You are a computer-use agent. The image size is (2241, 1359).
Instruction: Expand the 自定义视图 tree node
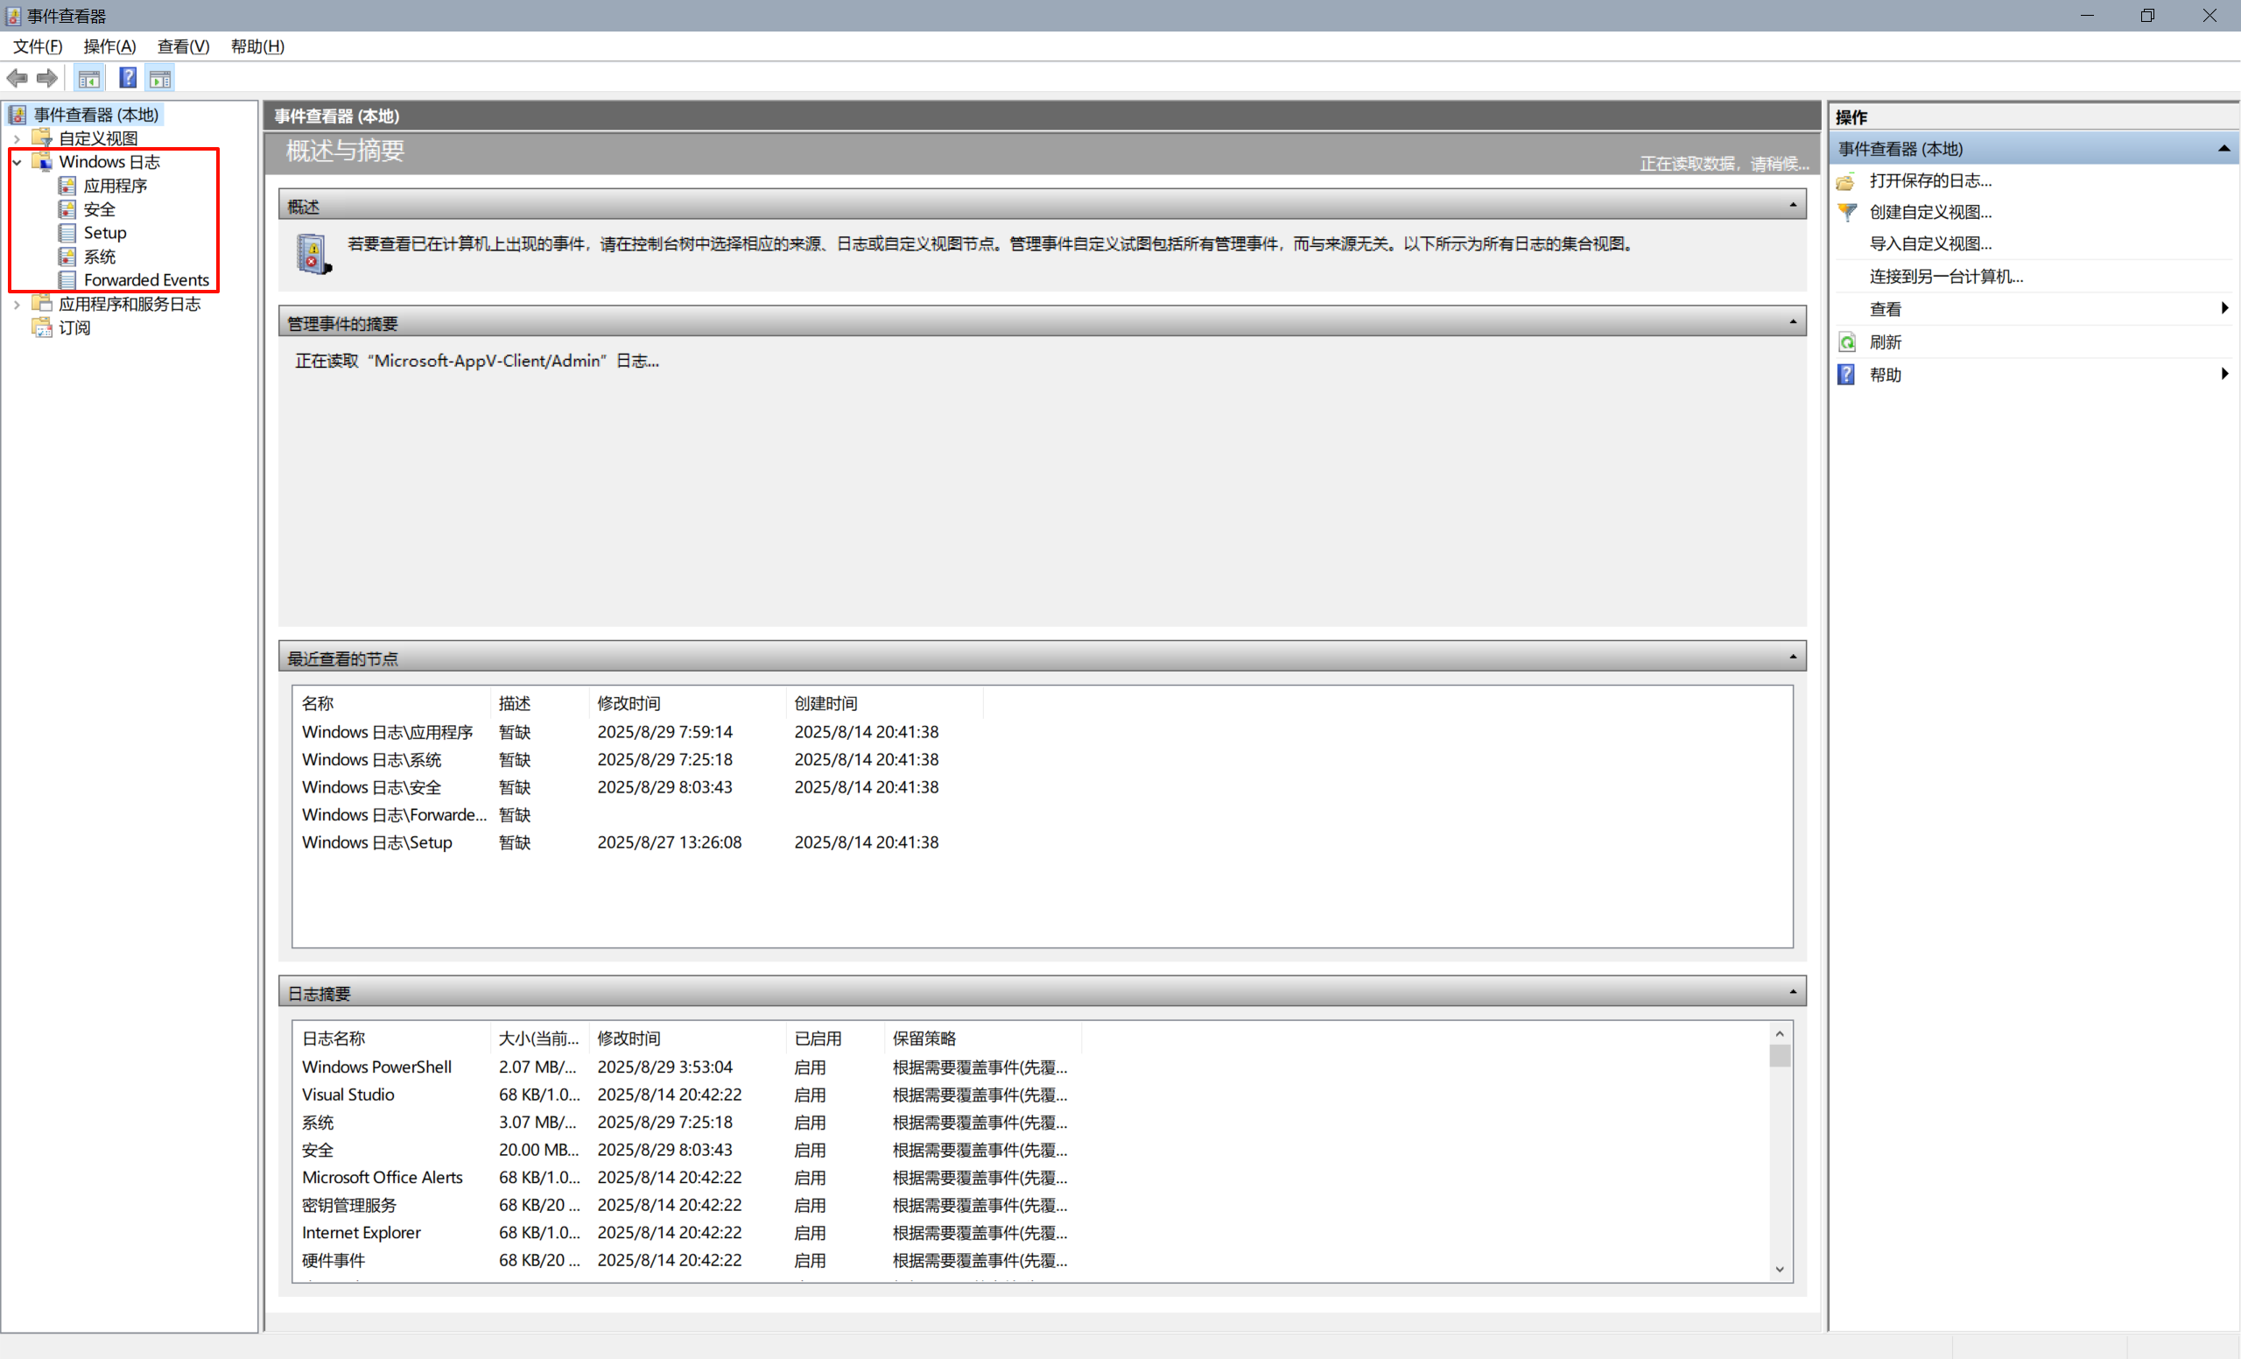(x=17, y=138)
